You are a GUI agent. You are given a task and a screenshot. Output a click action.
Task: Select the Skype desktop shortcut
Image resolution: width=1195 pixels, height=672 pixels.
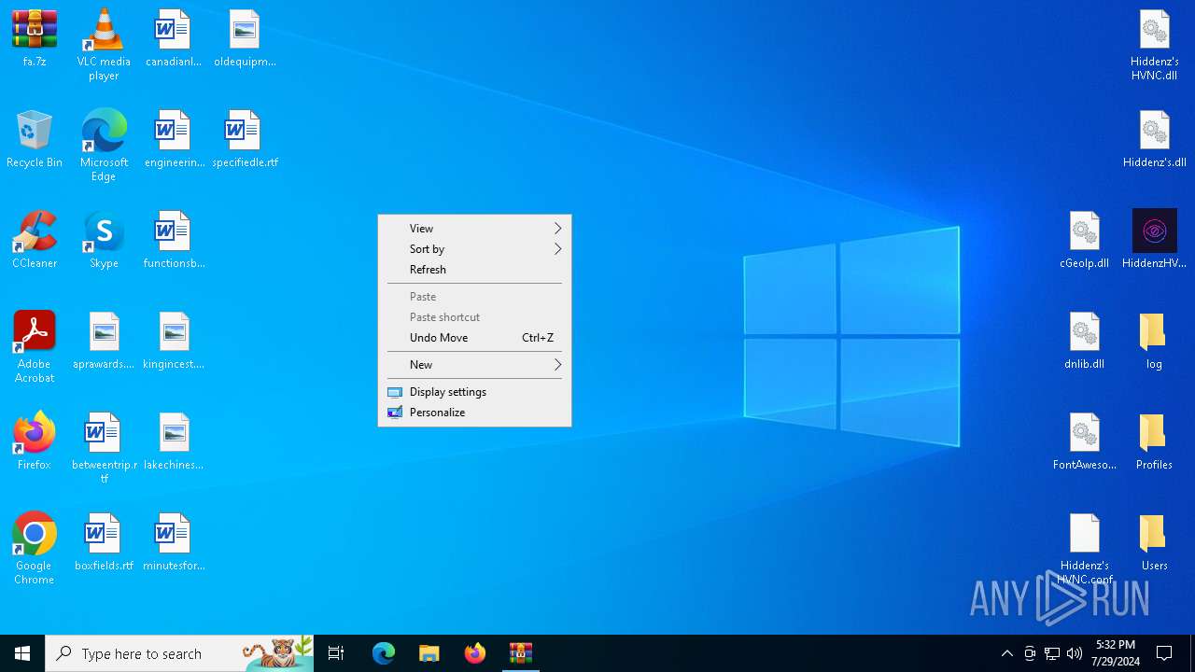[x=104, y=240]
